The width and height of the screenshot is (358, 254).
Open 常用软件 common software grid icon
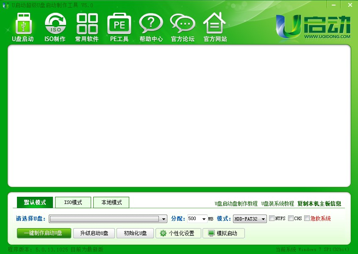tap(87, 28)
